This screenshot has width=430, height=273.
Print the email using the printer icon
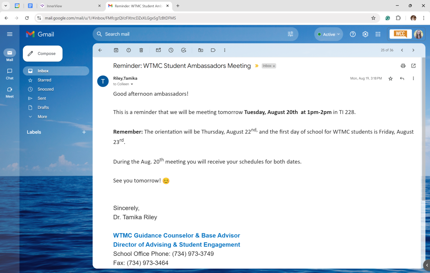tap(403, 66)
